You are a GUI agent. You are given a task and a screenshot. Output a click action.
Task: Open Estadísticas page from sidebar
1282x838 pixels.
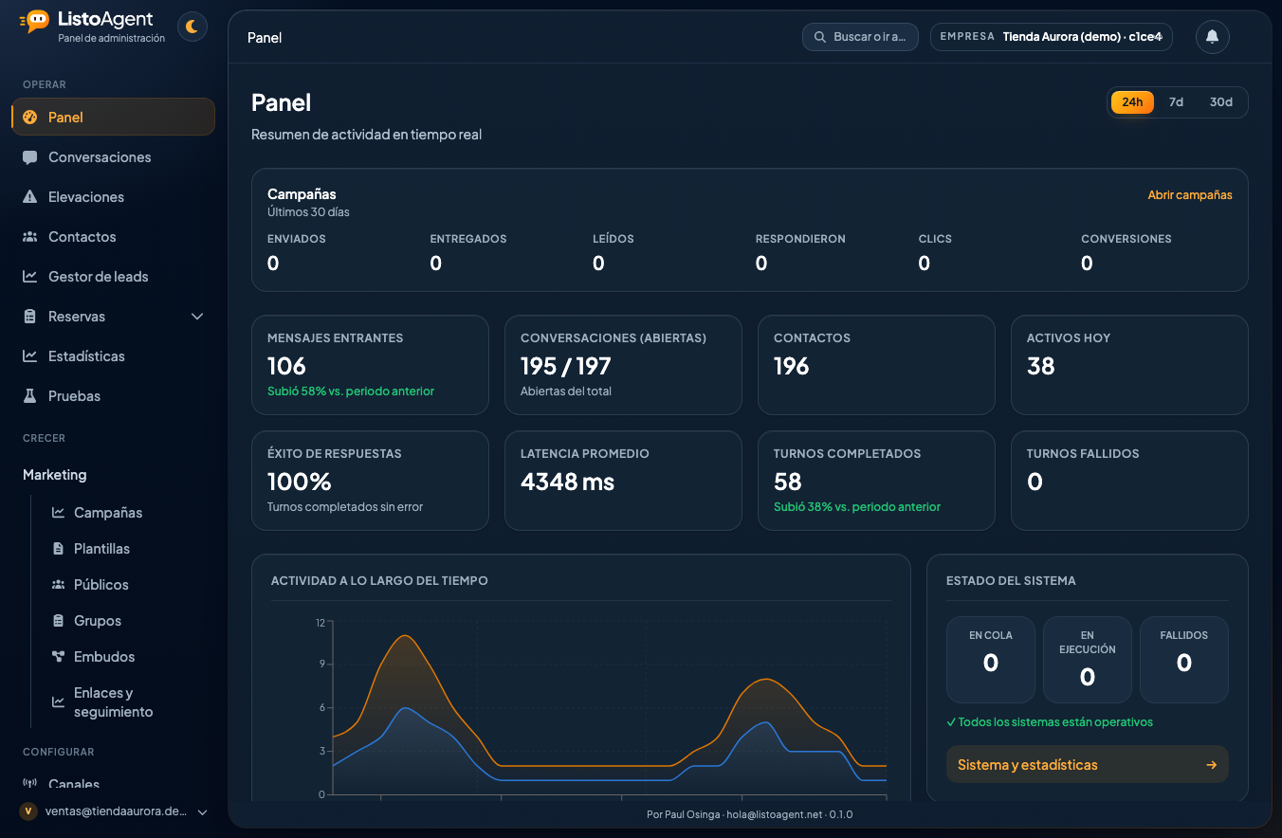click(114, 356)
